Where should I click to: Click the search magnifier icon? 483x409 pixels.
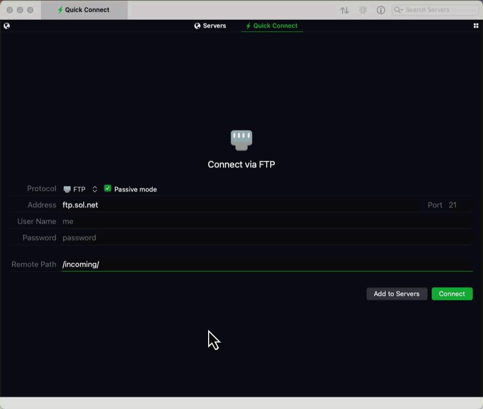pyautogui.click(x=398, y=10)
